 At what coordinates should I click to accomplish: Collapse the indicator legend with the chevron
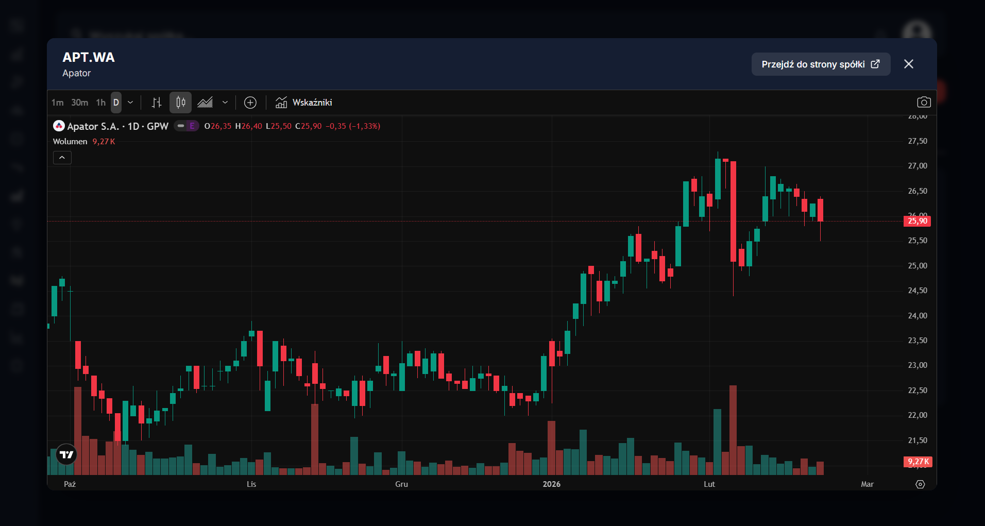62,158
